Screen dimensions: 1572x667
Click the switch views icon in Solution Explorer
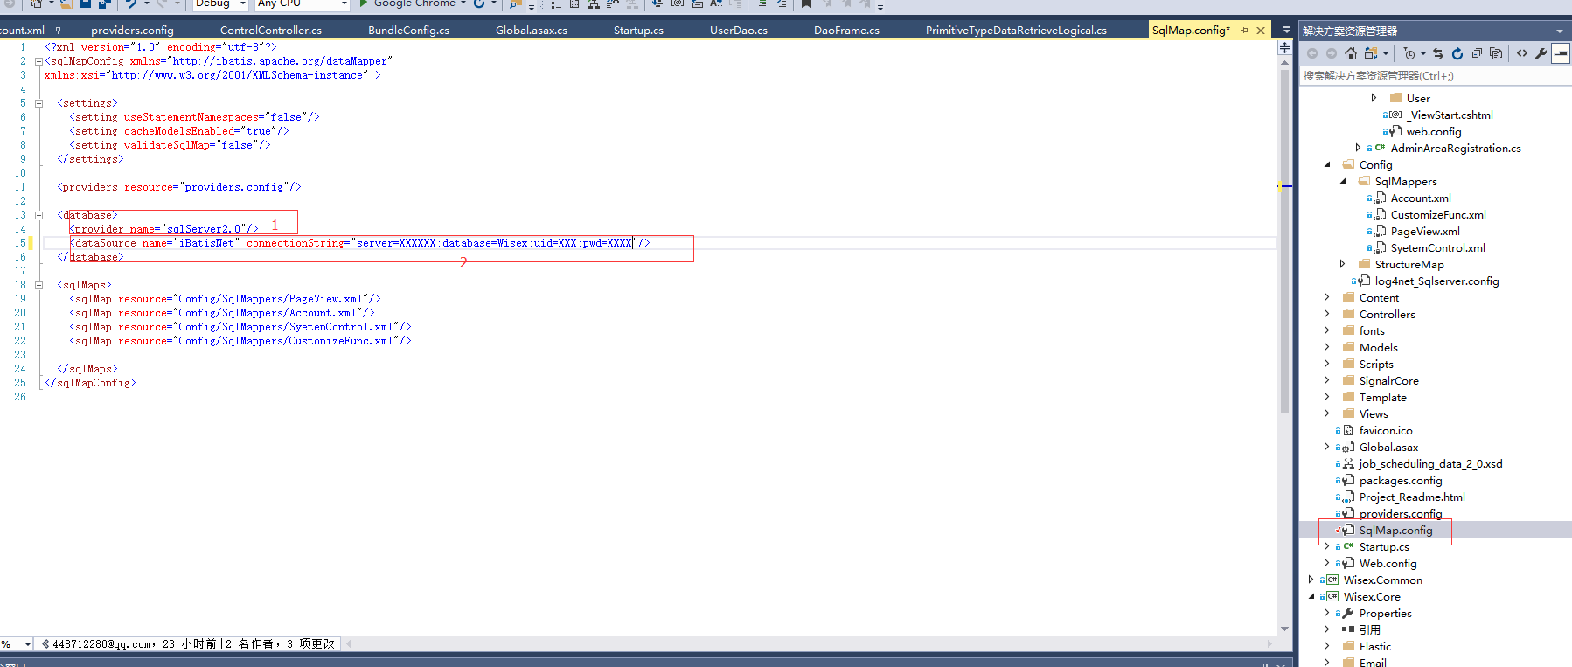pyautogui.click(x=1370, y=53)
